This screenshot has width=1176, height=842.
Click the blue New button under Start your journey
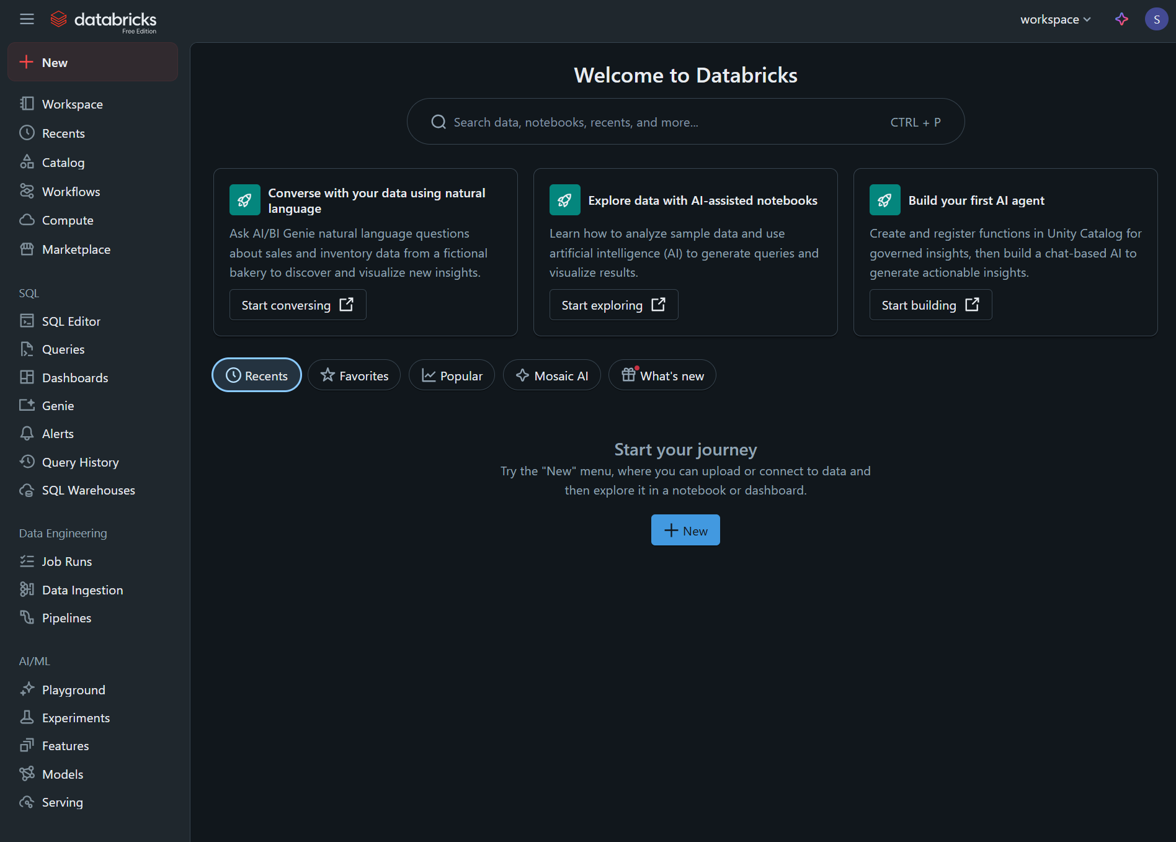(x=685, y=530)
